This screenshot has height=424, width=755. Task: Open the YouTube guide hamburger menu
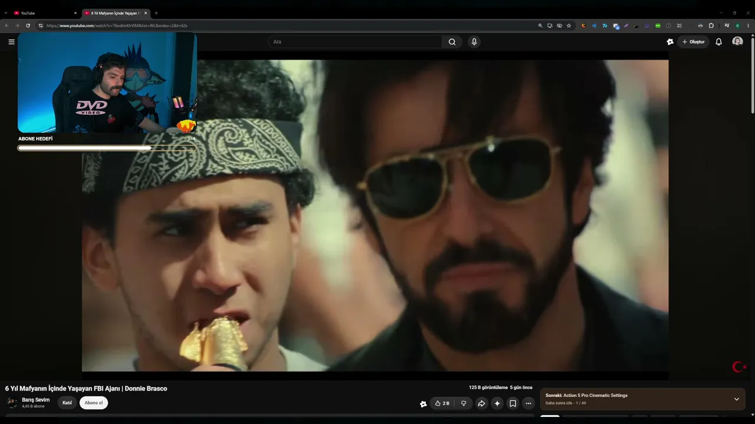pos(11,42)
